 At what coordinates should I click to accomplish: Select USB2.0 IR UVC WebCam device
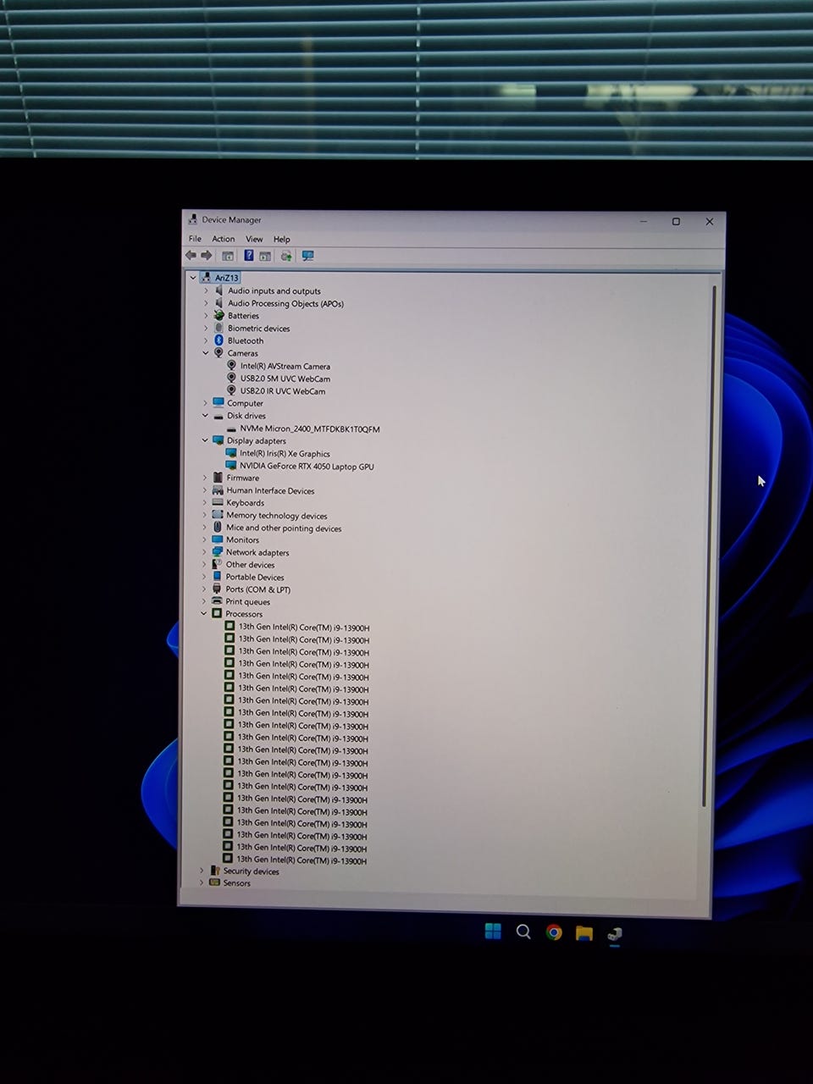point(276,391)
